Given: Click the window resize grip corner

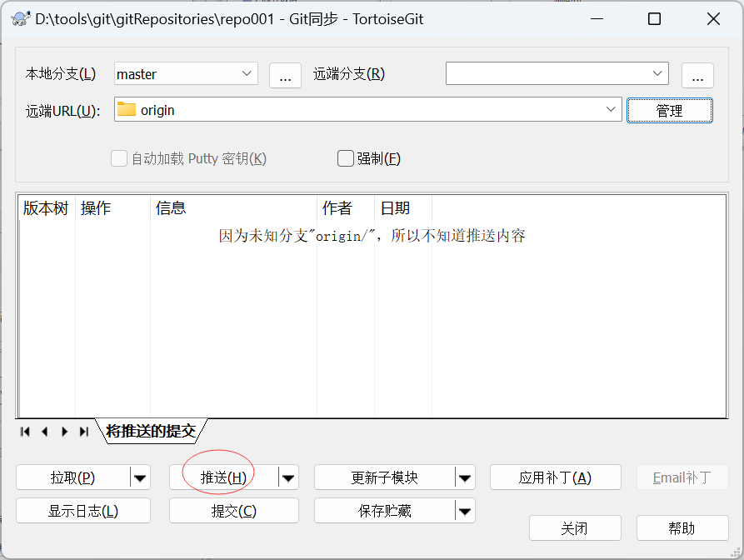Looking at the screenshot, I should coord(736,552).
